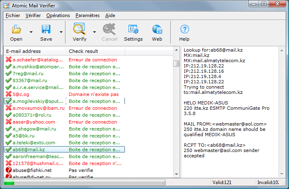Click 'HELO MEDIK-ASUS' log line
This screenshot has width=289, height=189.
206,103
